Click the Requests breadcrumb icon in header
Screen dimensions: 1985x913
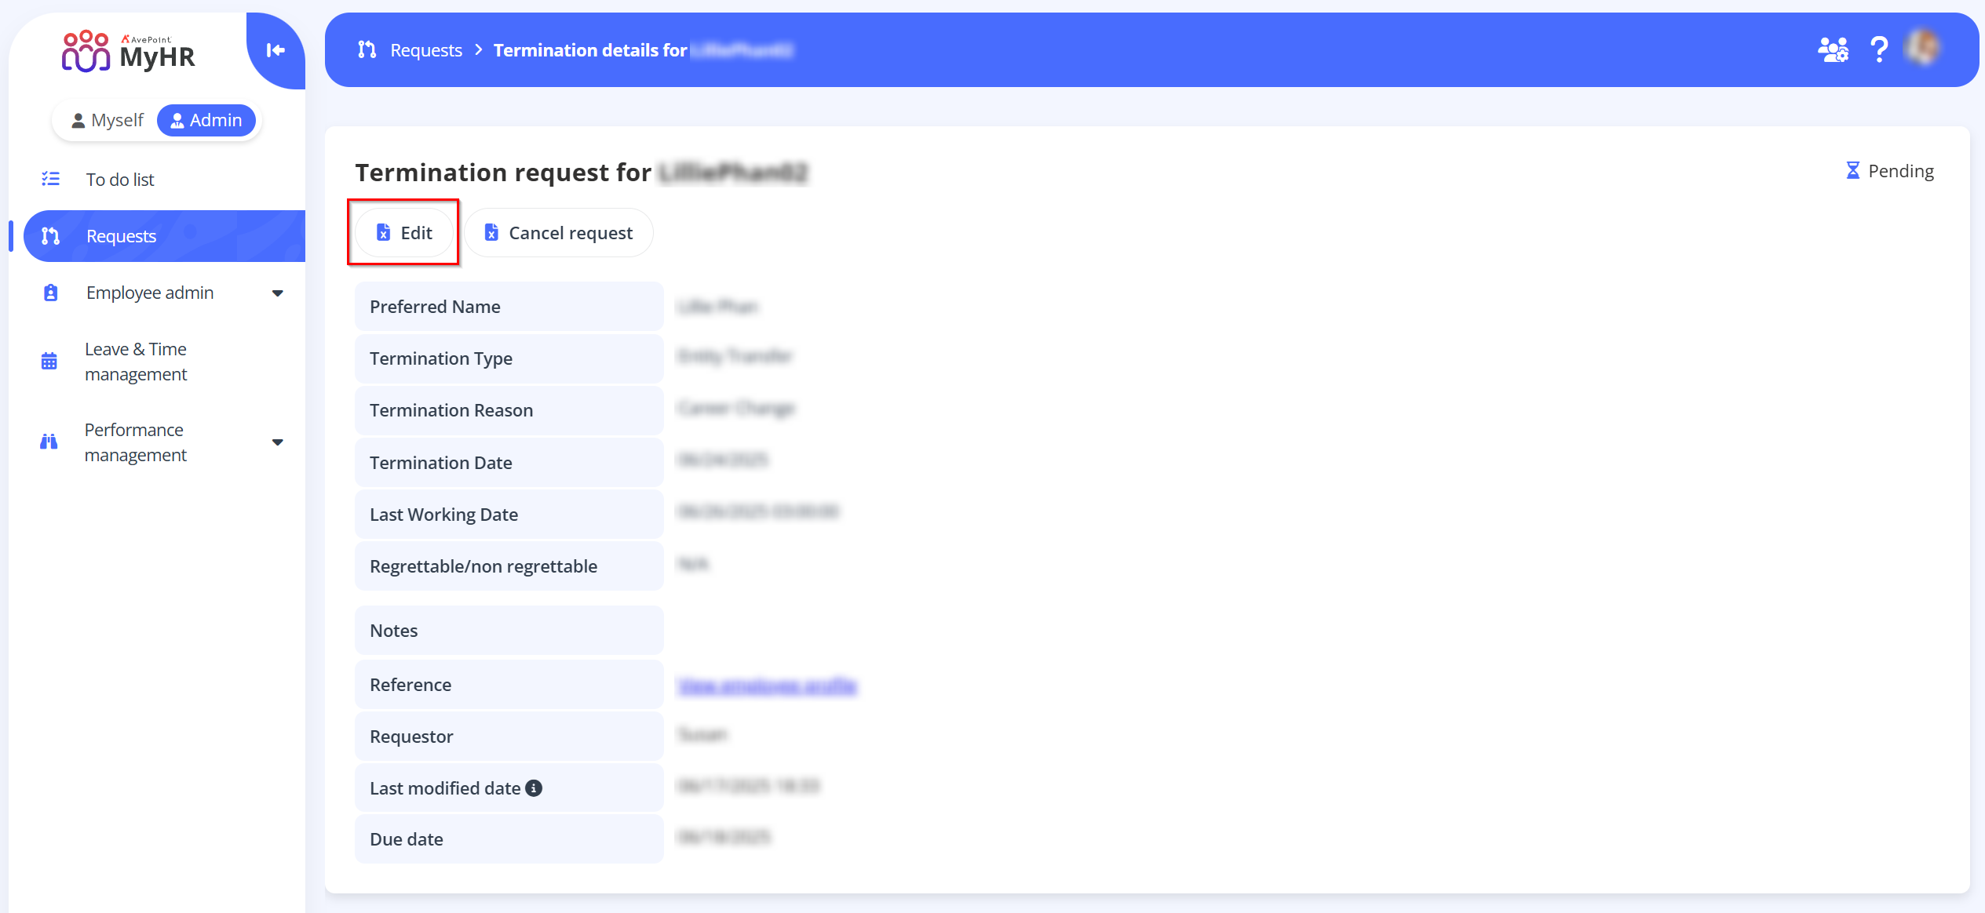coord(367,50)
